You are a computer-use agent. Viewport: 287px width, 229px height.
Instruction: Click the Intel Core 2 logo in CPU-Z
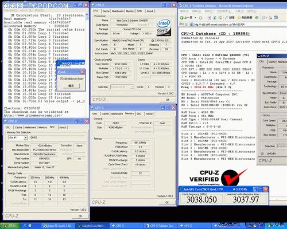click(164, 27)
